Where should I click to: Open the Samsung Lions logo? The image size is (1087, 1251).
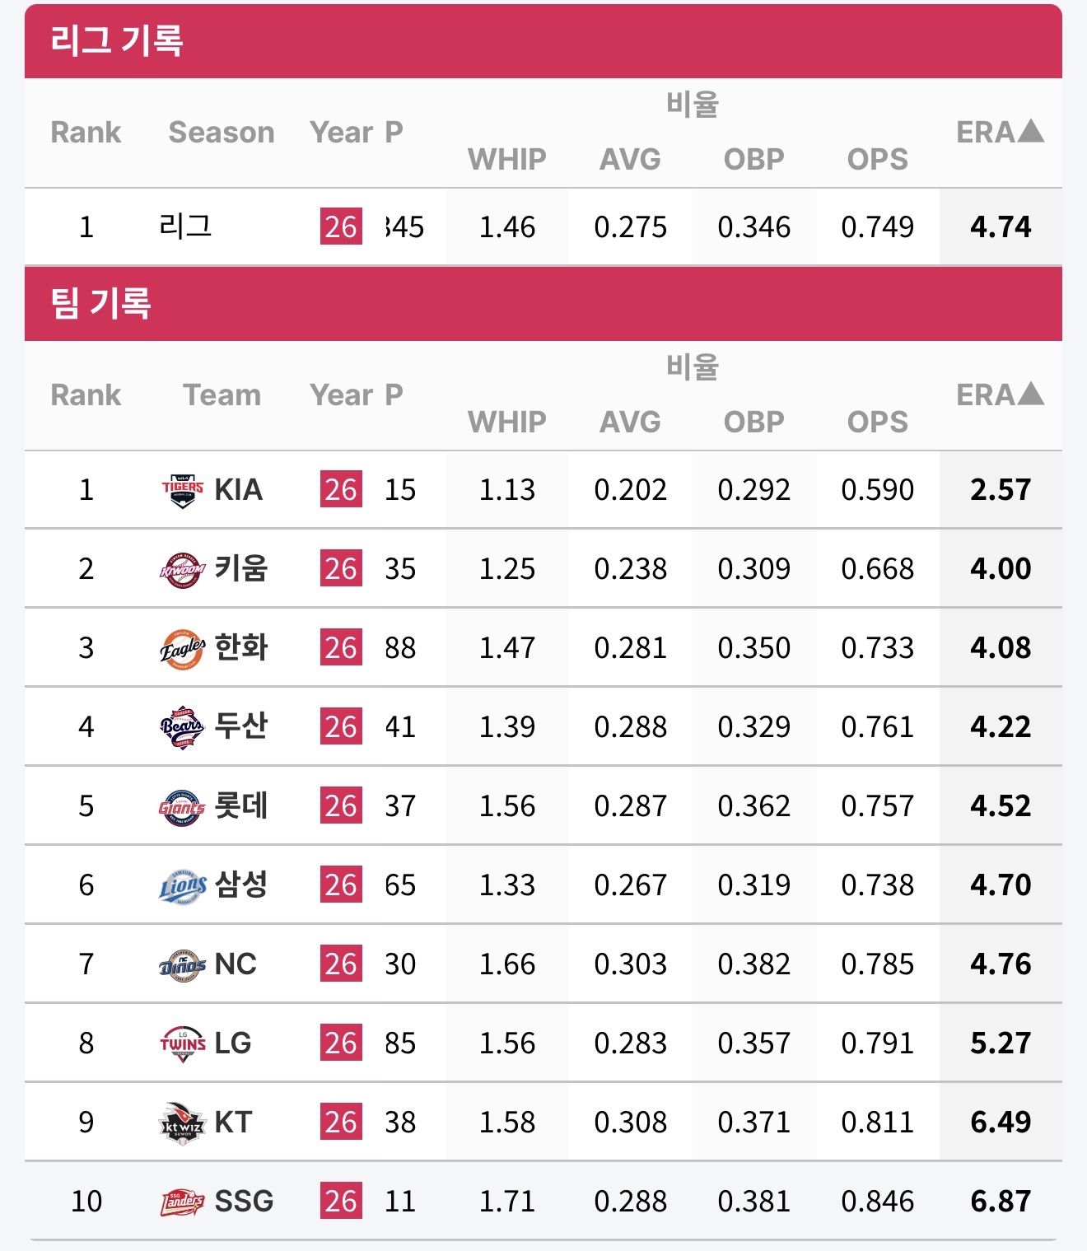183,885
